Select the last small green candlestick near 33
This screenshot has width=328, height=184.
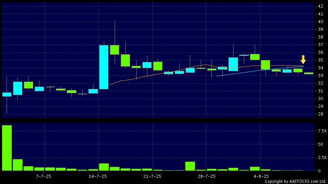[309, 73]
